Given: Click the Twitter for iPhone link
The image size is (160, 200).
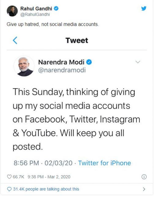Looking at the screenshot, I should tap(104, 163).
